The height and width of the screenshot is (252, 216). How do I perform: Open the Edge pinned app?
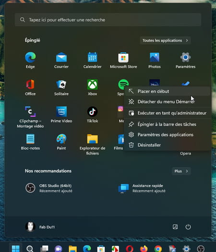coord(30,60)
